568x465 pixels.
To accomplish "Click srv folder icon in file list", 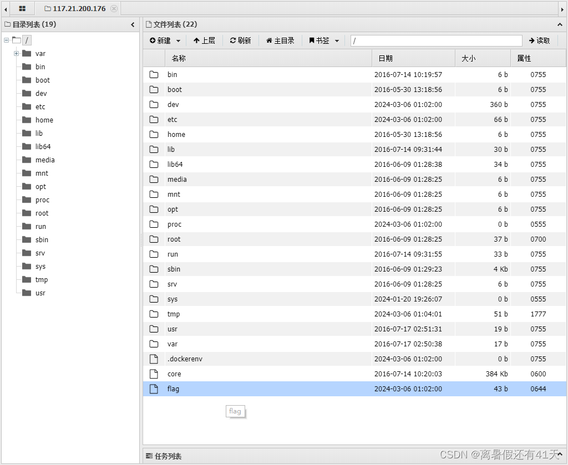I will point(154,284).
